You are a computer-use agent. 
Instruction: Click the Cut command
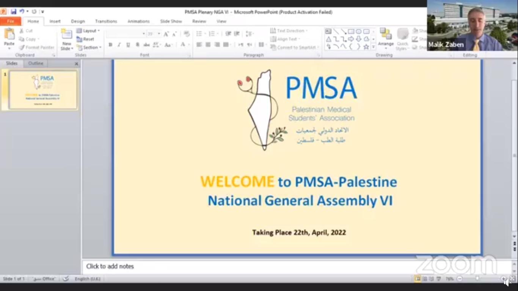[26, 31]
